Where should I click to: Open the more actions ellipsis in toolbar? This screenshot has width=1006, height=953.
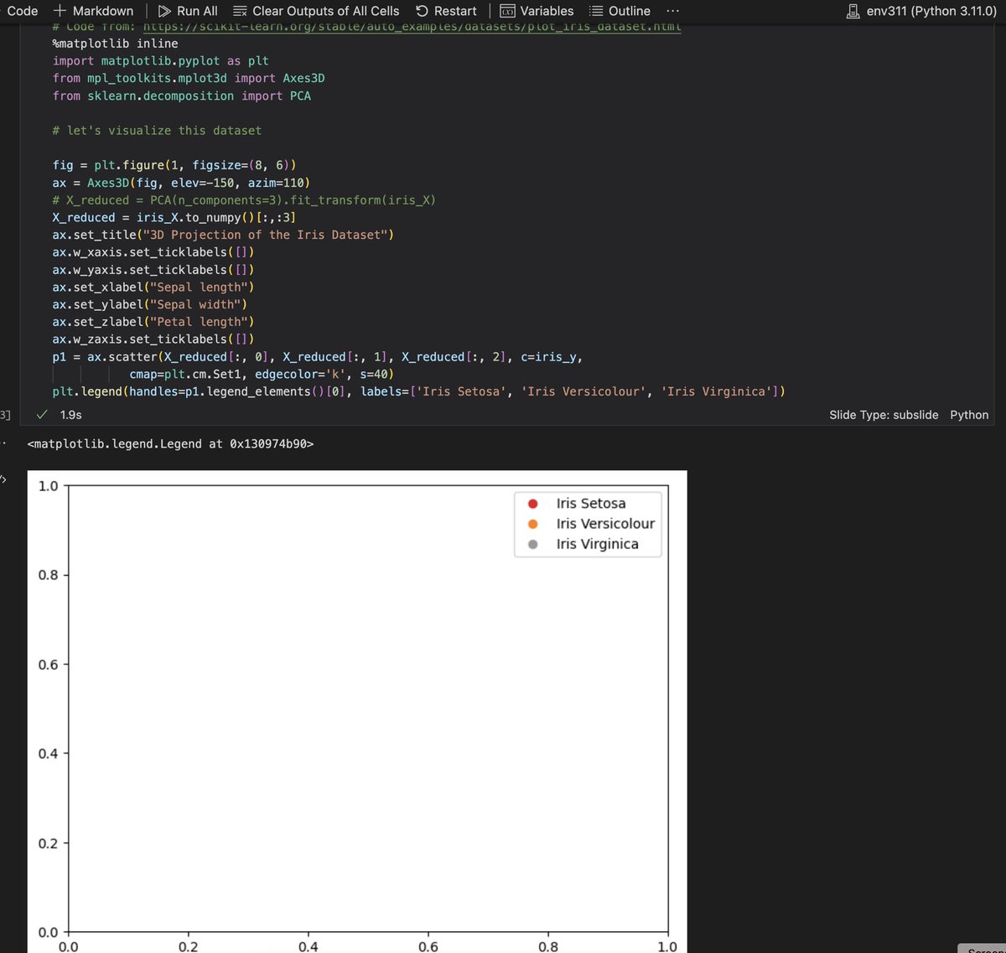tap(672, 11)
